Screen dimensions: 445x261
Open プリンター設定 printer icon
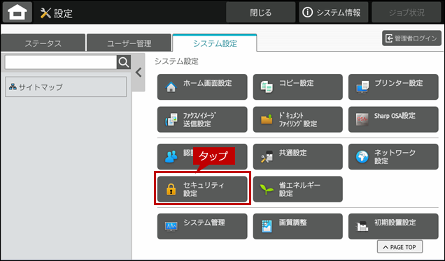362,87
